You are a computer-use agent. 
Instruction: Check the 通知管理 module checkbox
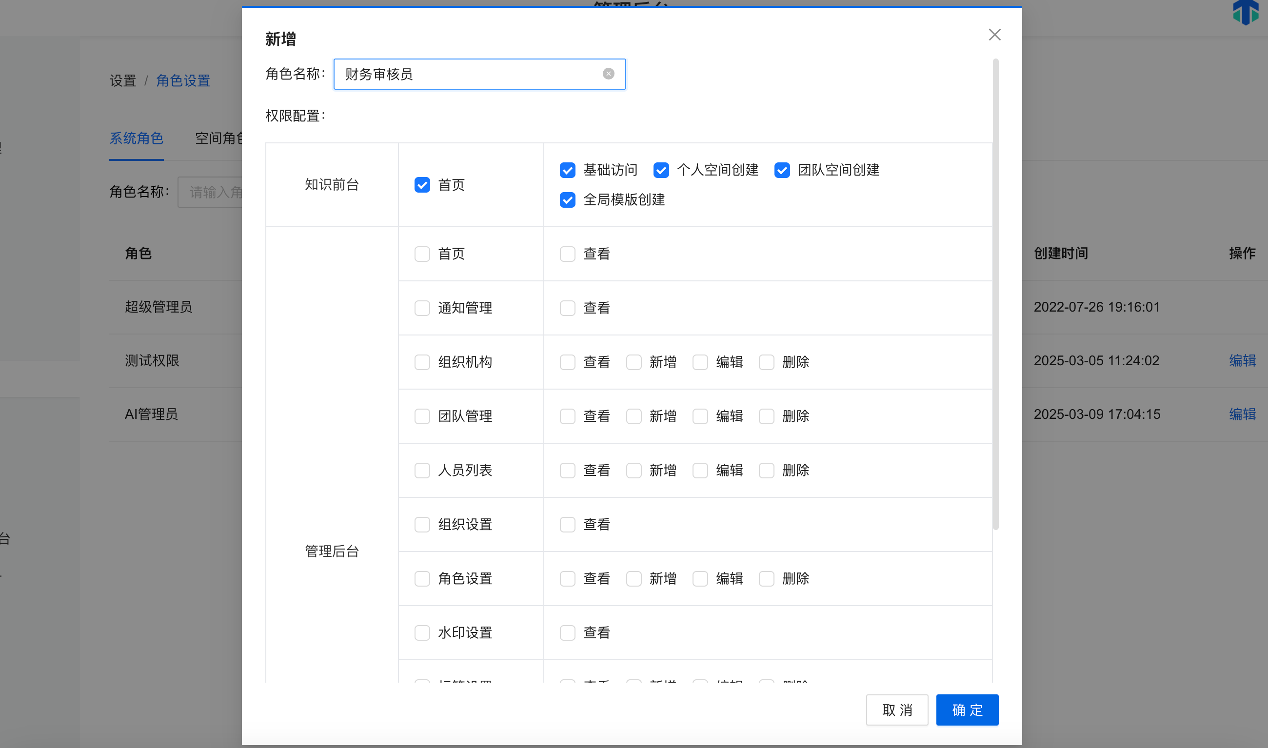tap(422, 308)
